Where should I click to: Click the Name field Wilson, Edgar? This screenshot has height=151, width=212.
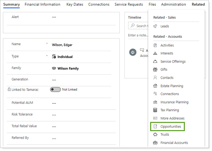click(x=62, y=45)
